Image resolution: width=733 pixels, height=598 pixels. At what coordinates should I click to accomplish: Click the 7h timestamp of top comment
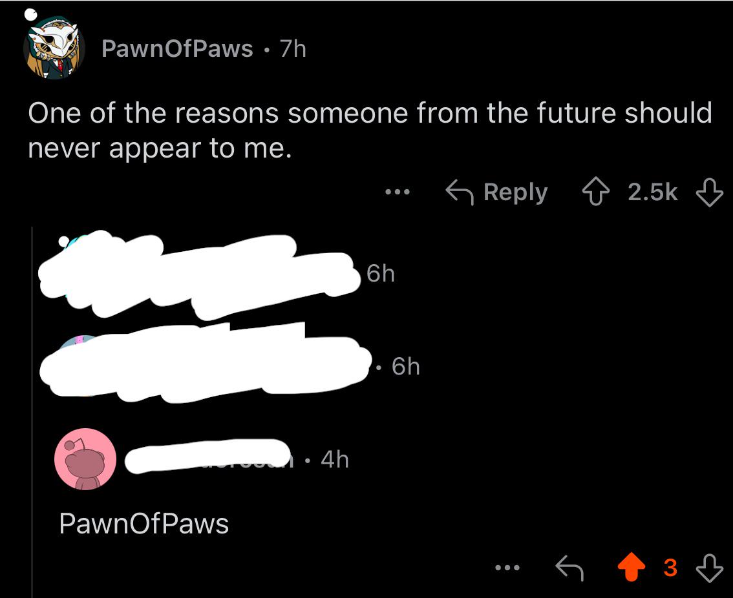tap(293, 48)
